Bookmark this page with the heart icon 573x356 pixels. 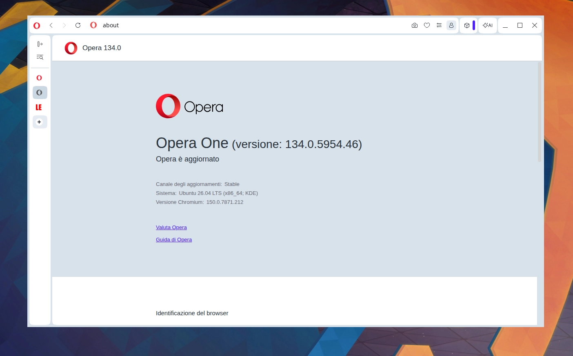tap(427, 25)
